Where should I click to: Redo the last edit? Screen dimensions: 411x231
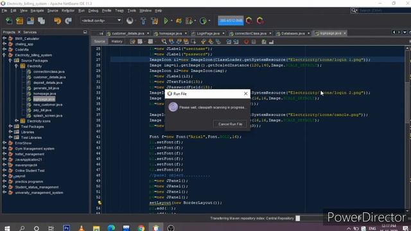(x=68, y=21)
